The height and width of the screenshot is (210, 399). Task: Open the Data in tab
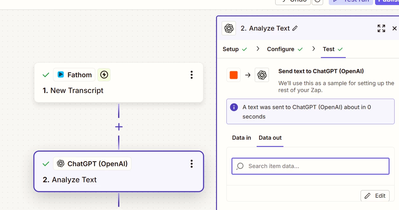click(242, 138)
